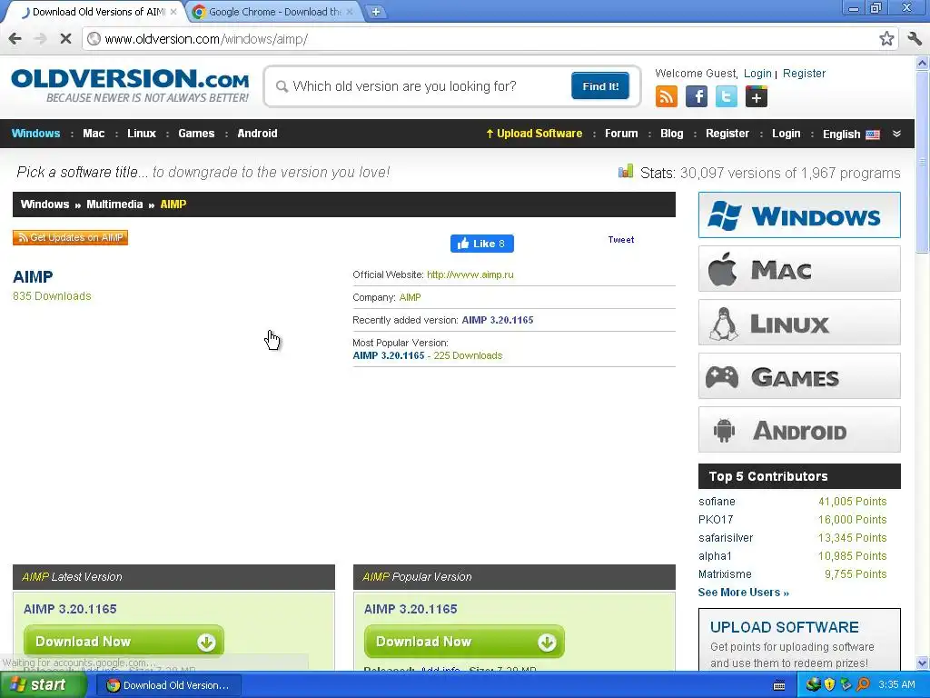The image size is (930, 698).
Task: Select the Mac nav menu item
Action: click(x=94, y=134)
